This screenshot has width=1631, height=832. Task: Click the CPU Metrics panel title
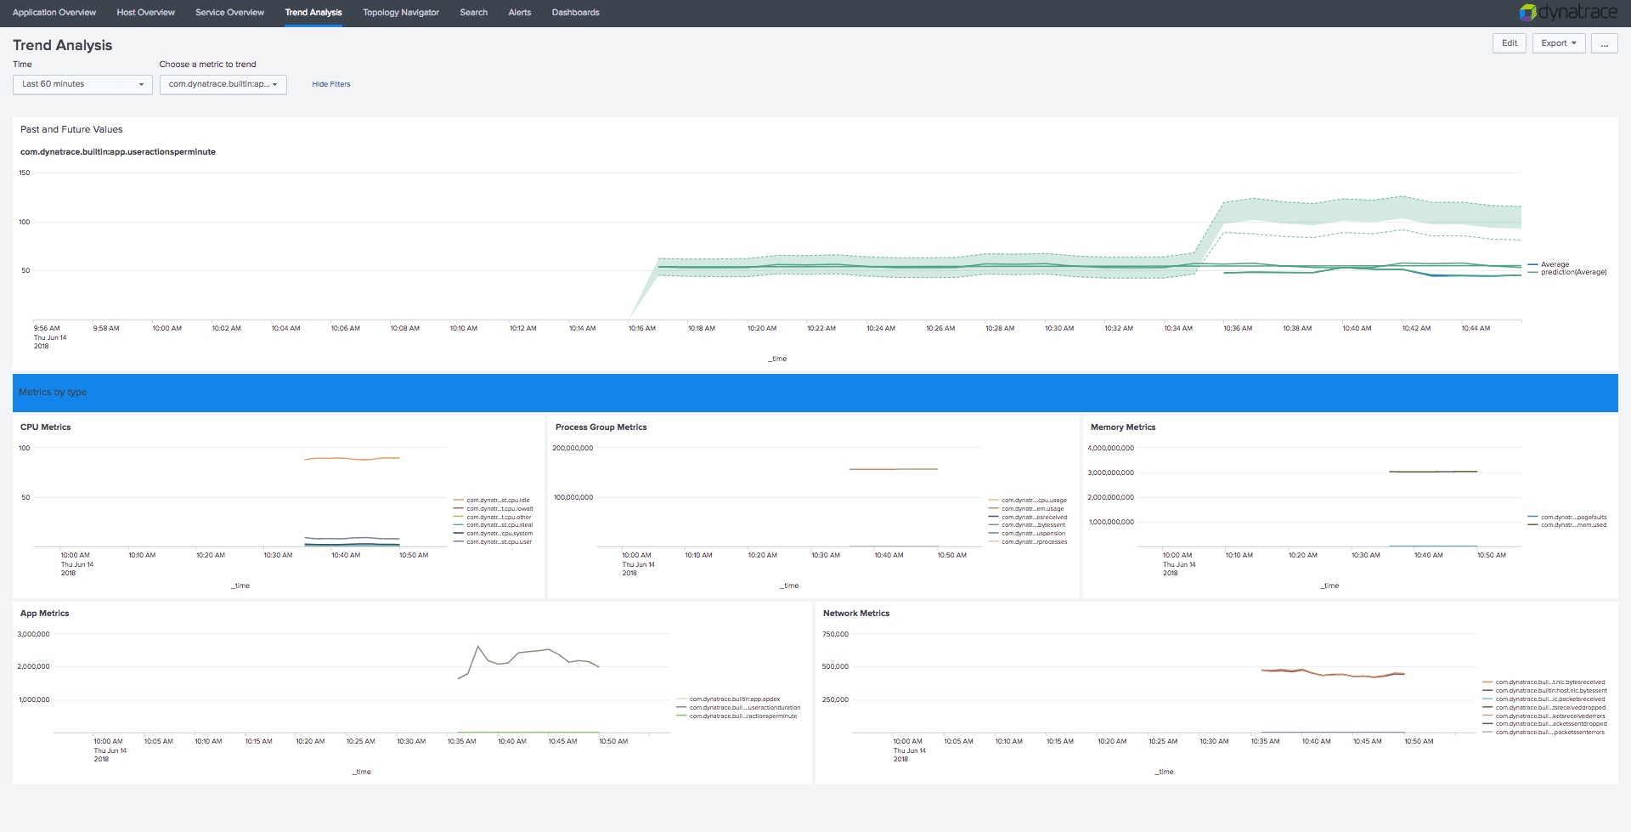tap(46, 427)
